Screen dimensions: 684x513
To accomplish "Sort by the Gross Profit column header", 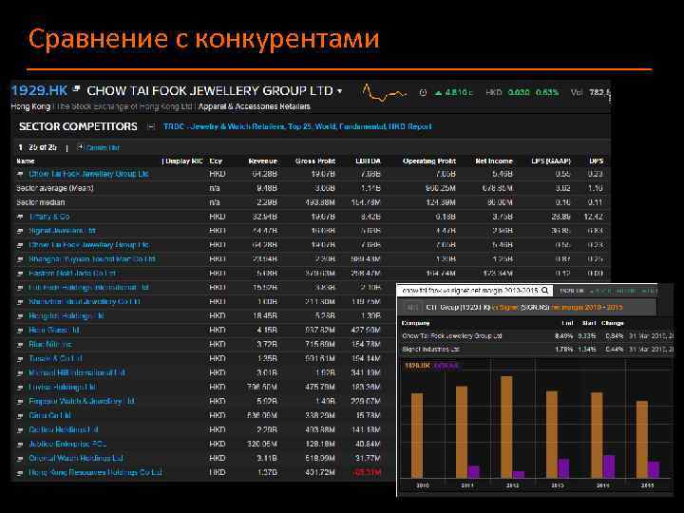I will (315, 161).
